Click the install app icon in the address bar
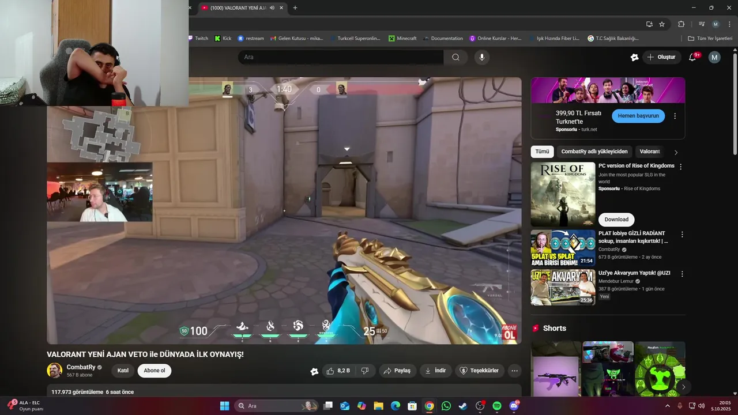The image size is (738, 415). [649, 24]
